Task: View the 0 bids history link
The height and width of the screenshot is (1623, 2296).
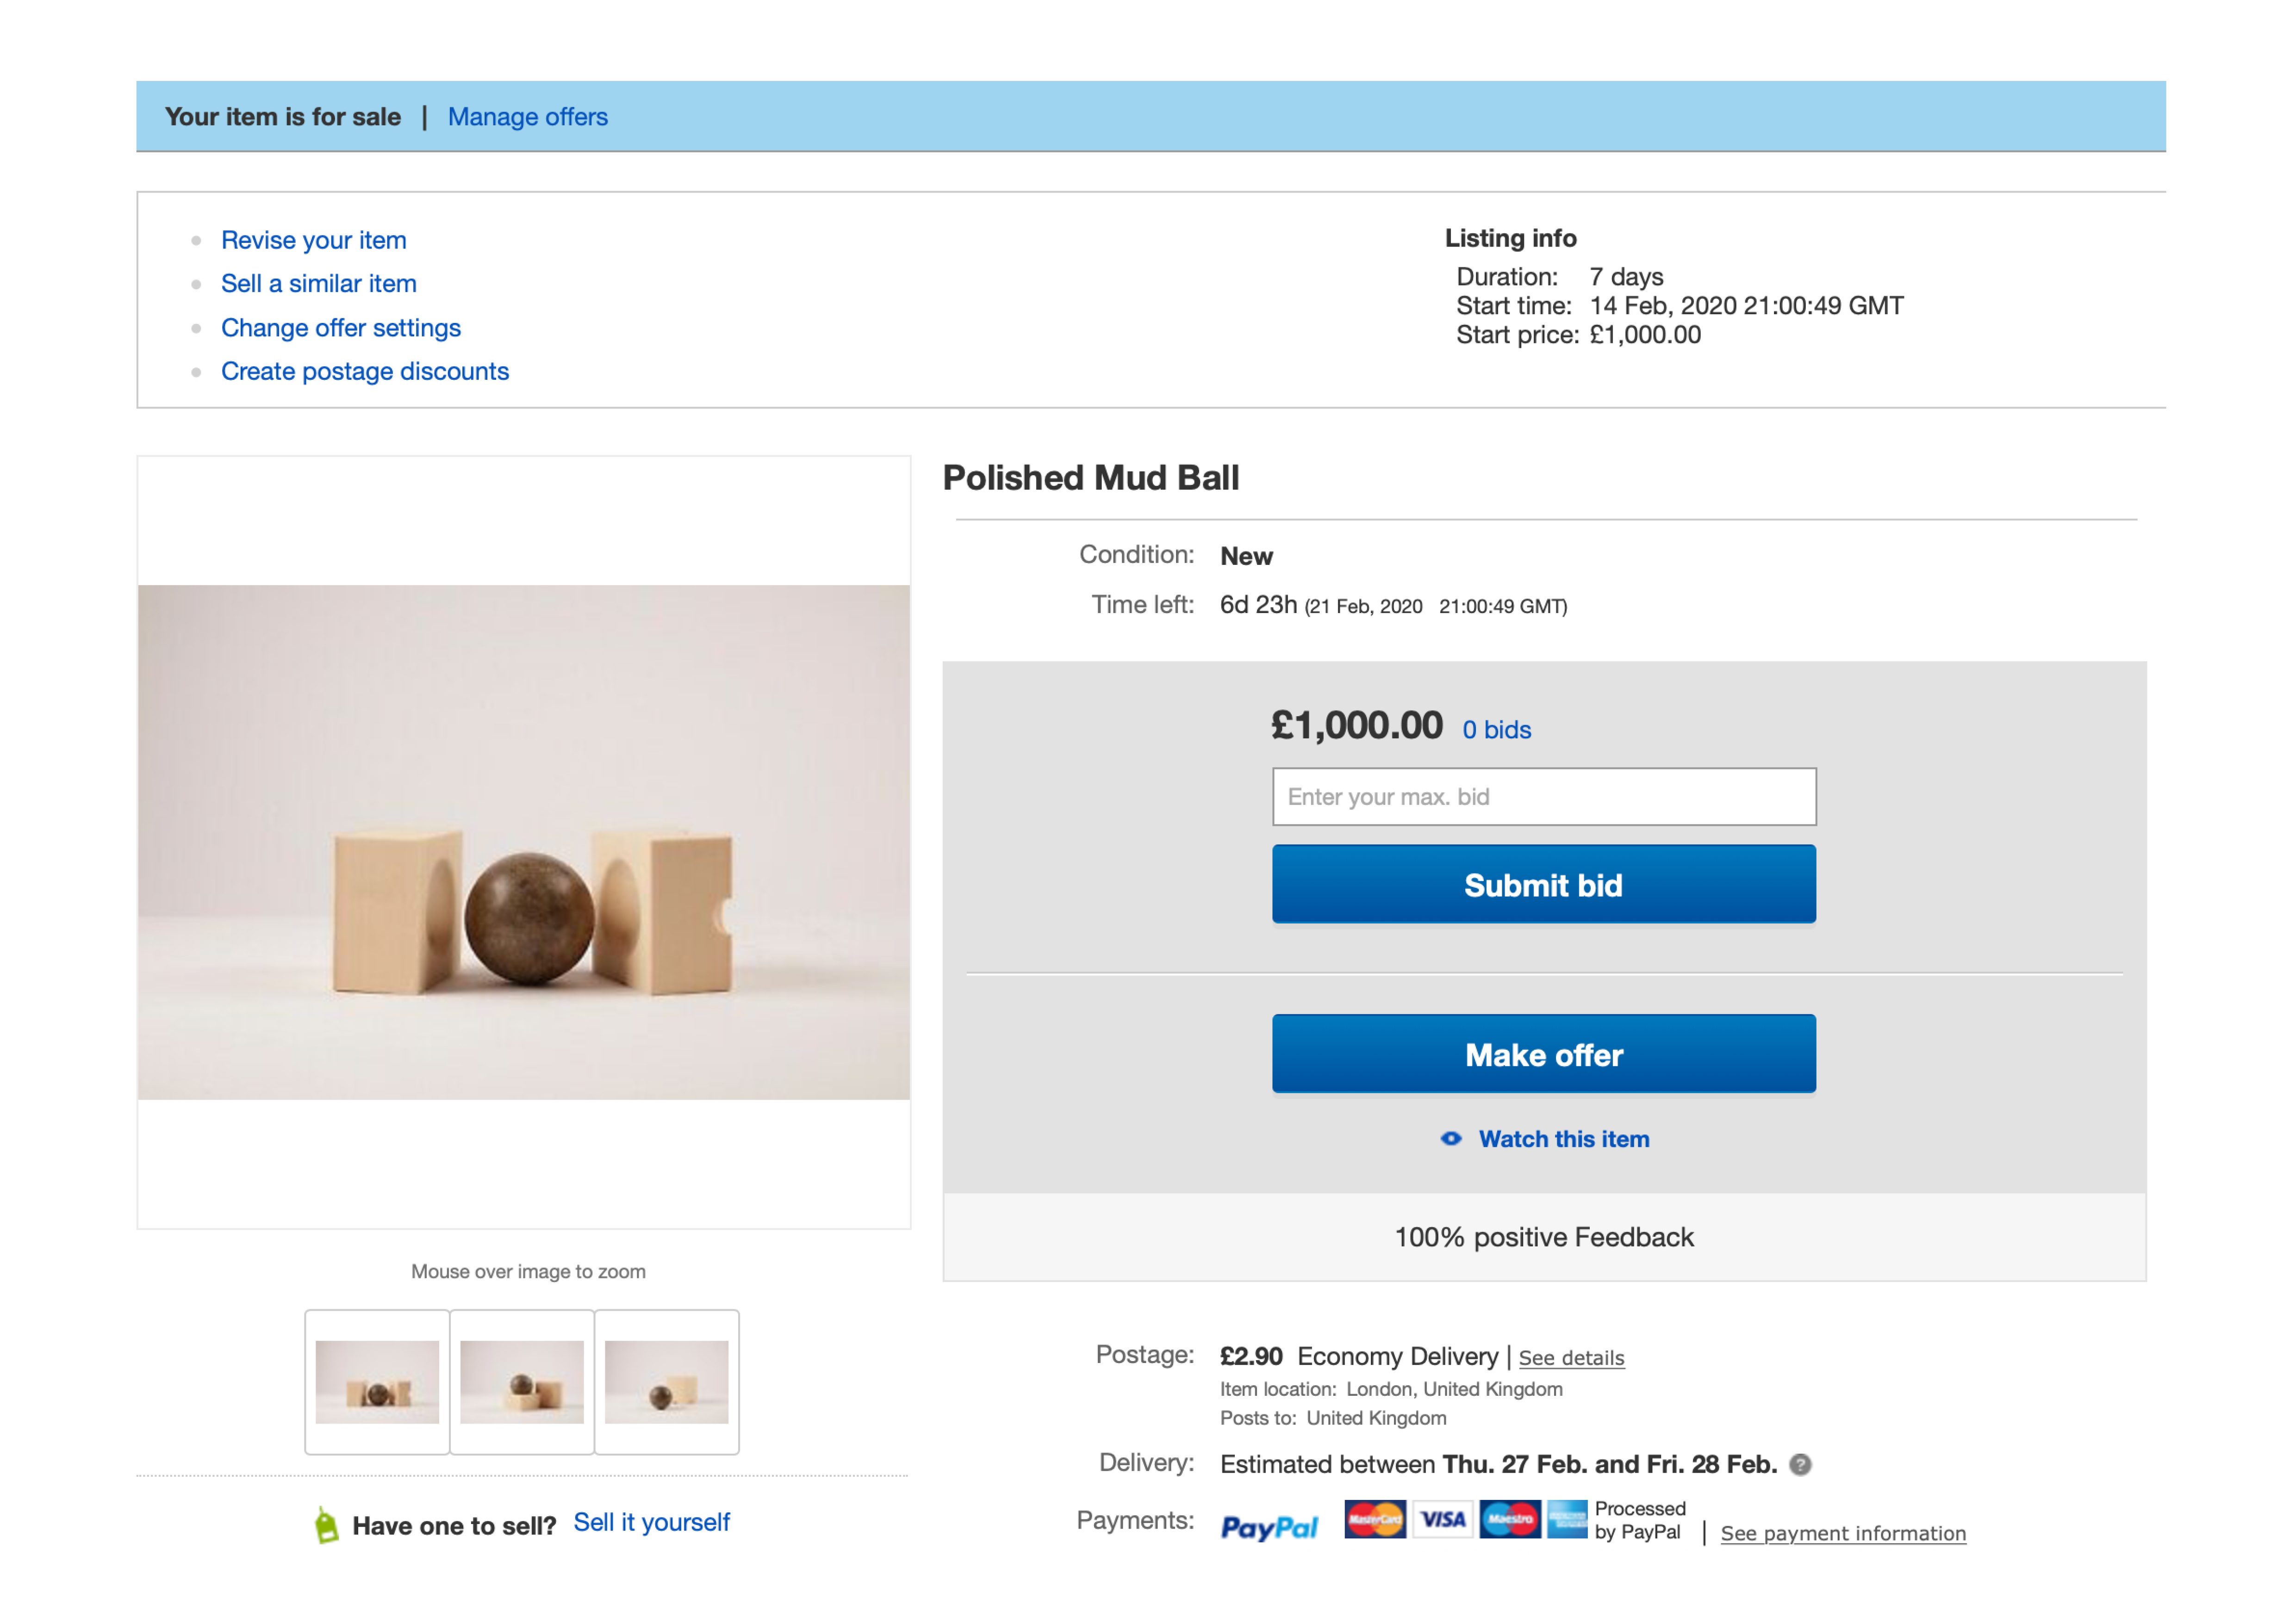Action: click(x=1497, y=730)
